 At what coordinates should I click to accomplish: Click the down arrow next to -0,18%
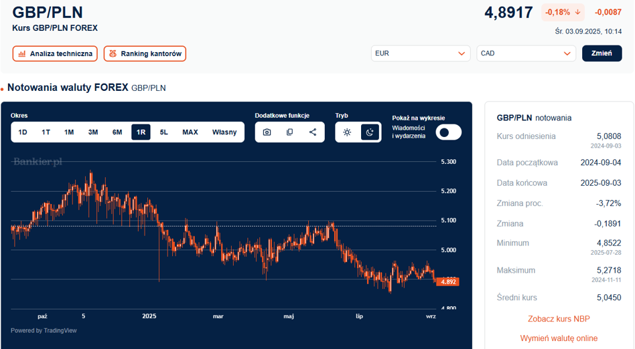point(577,13)
